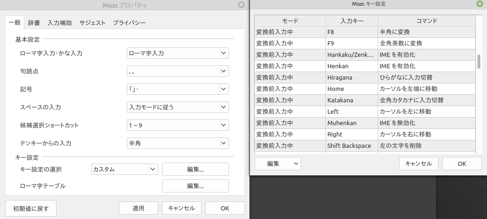Switch to the 入力補助 tab
Image resolution: width=487 pixels, height=219 pixels.
[x=60, y=23]
